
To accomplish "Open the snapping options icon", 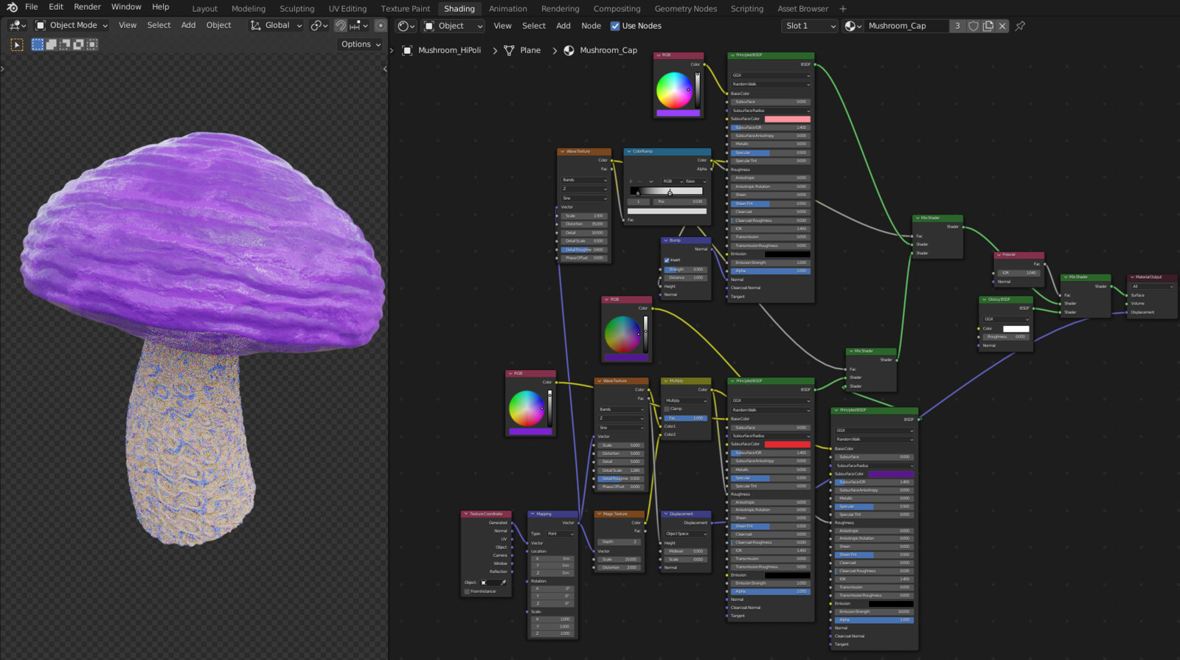I will (359, 25).
